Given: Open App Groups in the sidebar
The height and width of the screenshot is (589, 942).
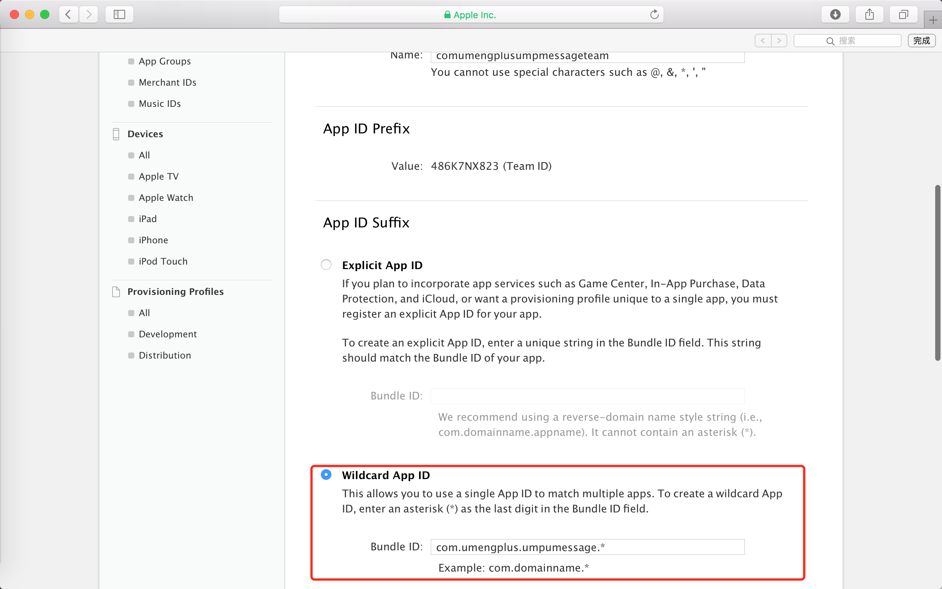Looking at the screenshot, I should 165,61.
